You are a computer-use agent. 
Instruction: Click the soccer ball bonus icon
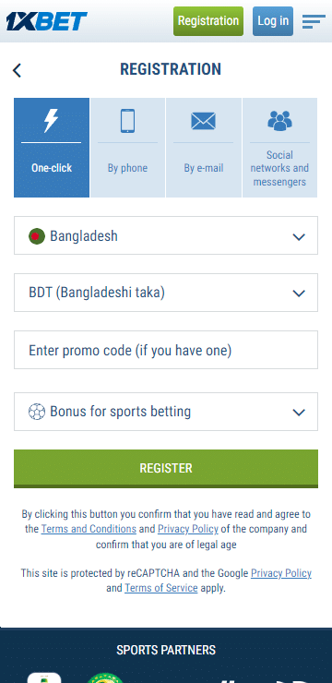(x=37, y=412)
